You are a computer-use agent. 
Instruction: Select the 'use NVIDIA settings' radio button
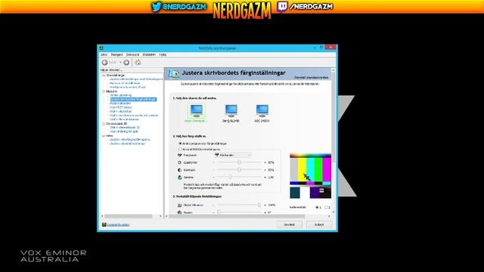point(180,150)
